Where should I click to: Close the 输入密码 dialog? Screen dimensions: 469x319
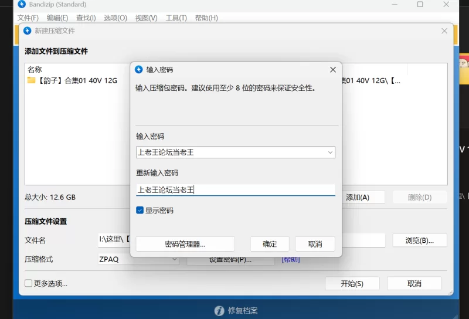point(332,70)
